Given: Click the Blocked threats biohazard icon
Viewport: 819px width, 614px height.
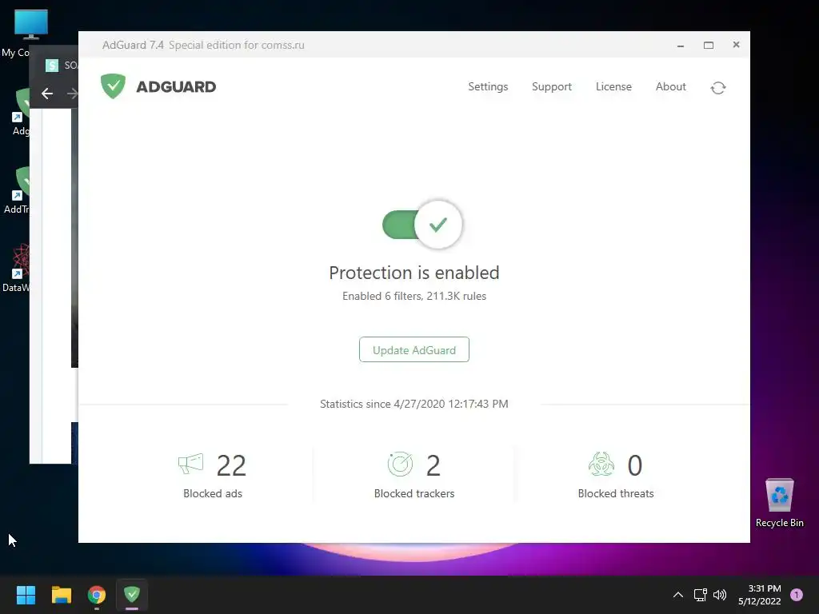Looking at the screenshot, I should [601, 464].
